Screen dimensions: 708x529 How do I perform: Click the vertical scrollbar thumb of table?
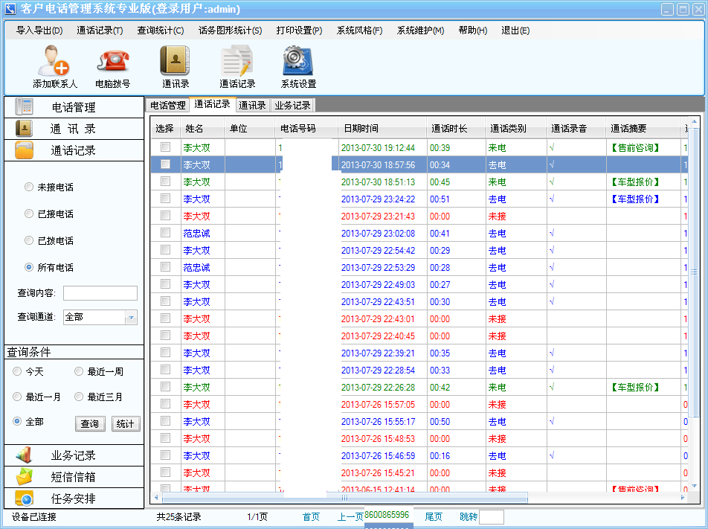tap(694, 272)
